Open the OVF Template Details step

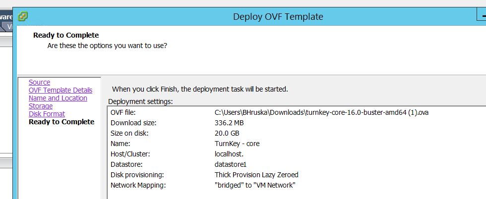(x=61, y=90)
